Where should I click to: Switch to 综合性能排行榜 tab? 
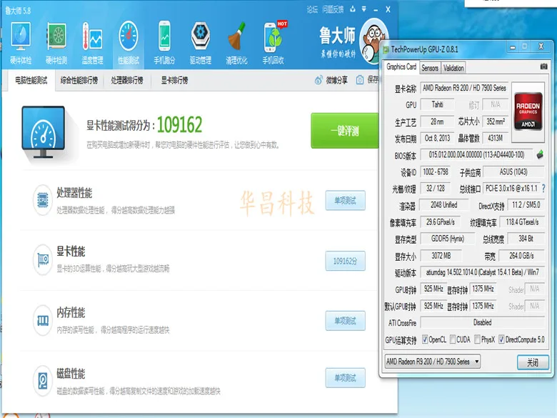pyautogui.click(x=79, y=80)
